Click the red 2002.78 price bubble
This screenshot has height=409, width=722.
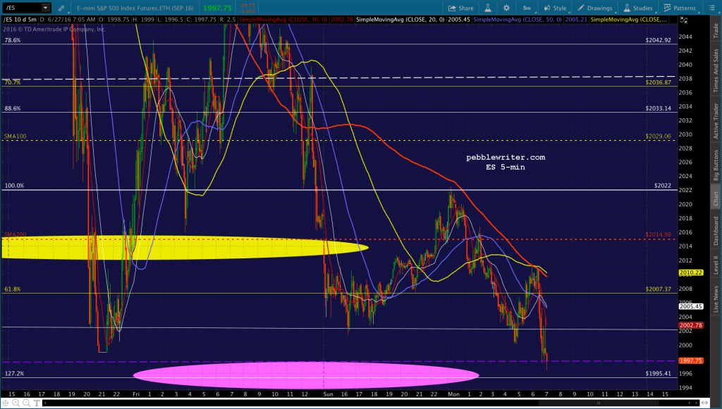click(691, 325)
